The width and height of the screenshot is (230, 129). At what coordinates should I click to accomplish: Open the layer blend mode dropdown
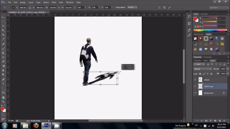[x=203, y=69]
